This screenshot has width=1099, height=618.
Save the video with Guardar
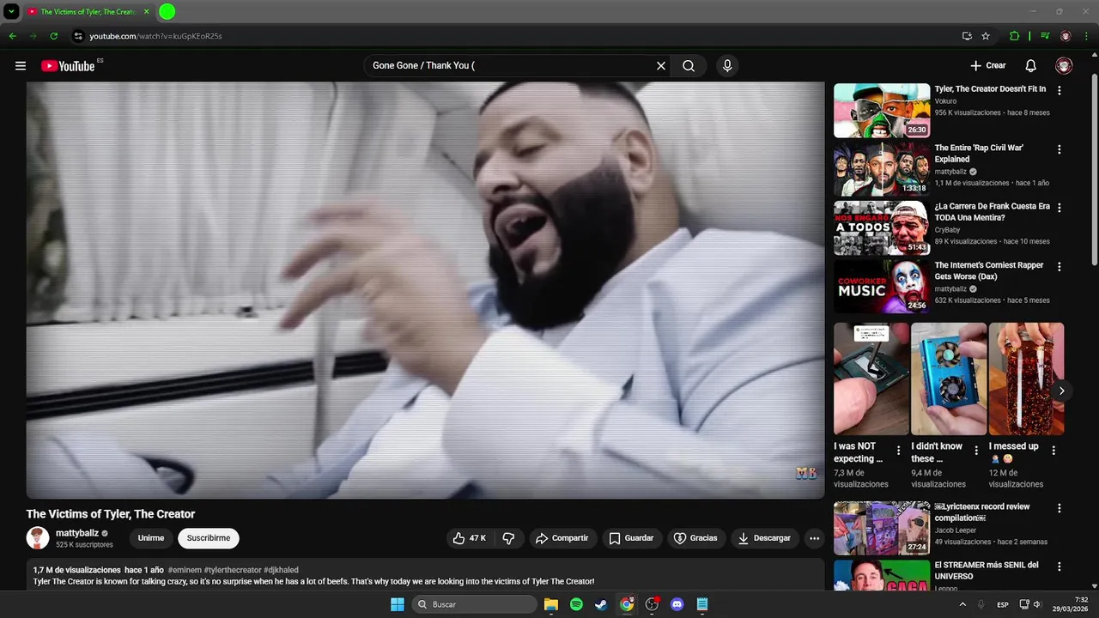(631, 538)
